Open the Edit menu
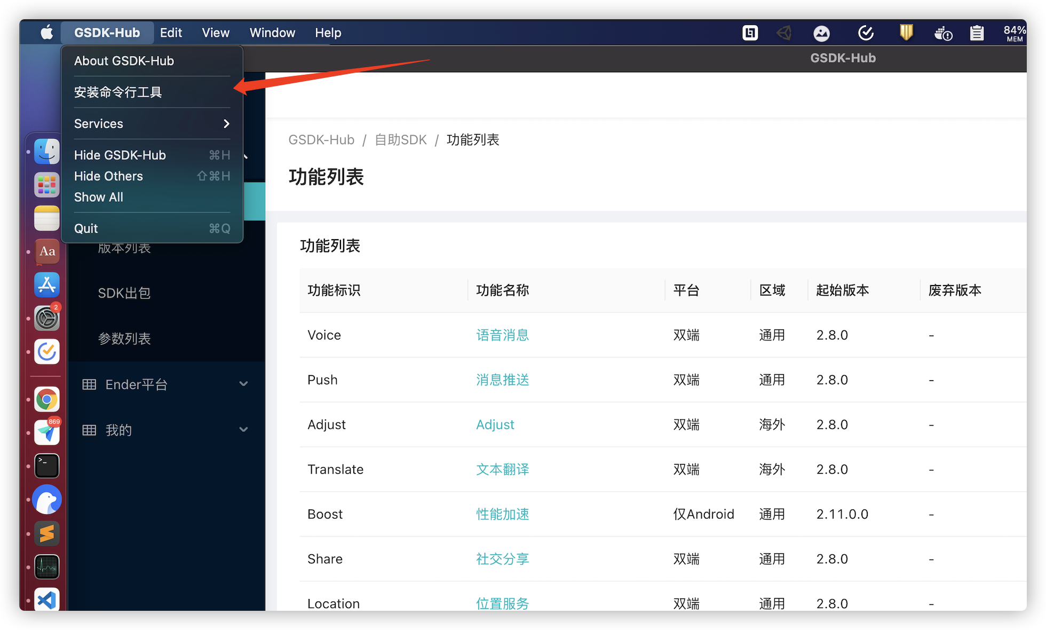Viewport: 1046px width, 630px height. [171, 33]
